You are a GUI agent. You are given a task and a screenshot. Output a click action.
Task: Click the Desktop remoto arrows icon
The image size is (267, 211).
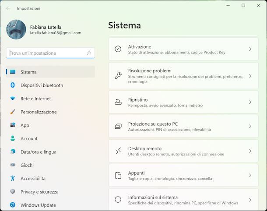[118, 151]
